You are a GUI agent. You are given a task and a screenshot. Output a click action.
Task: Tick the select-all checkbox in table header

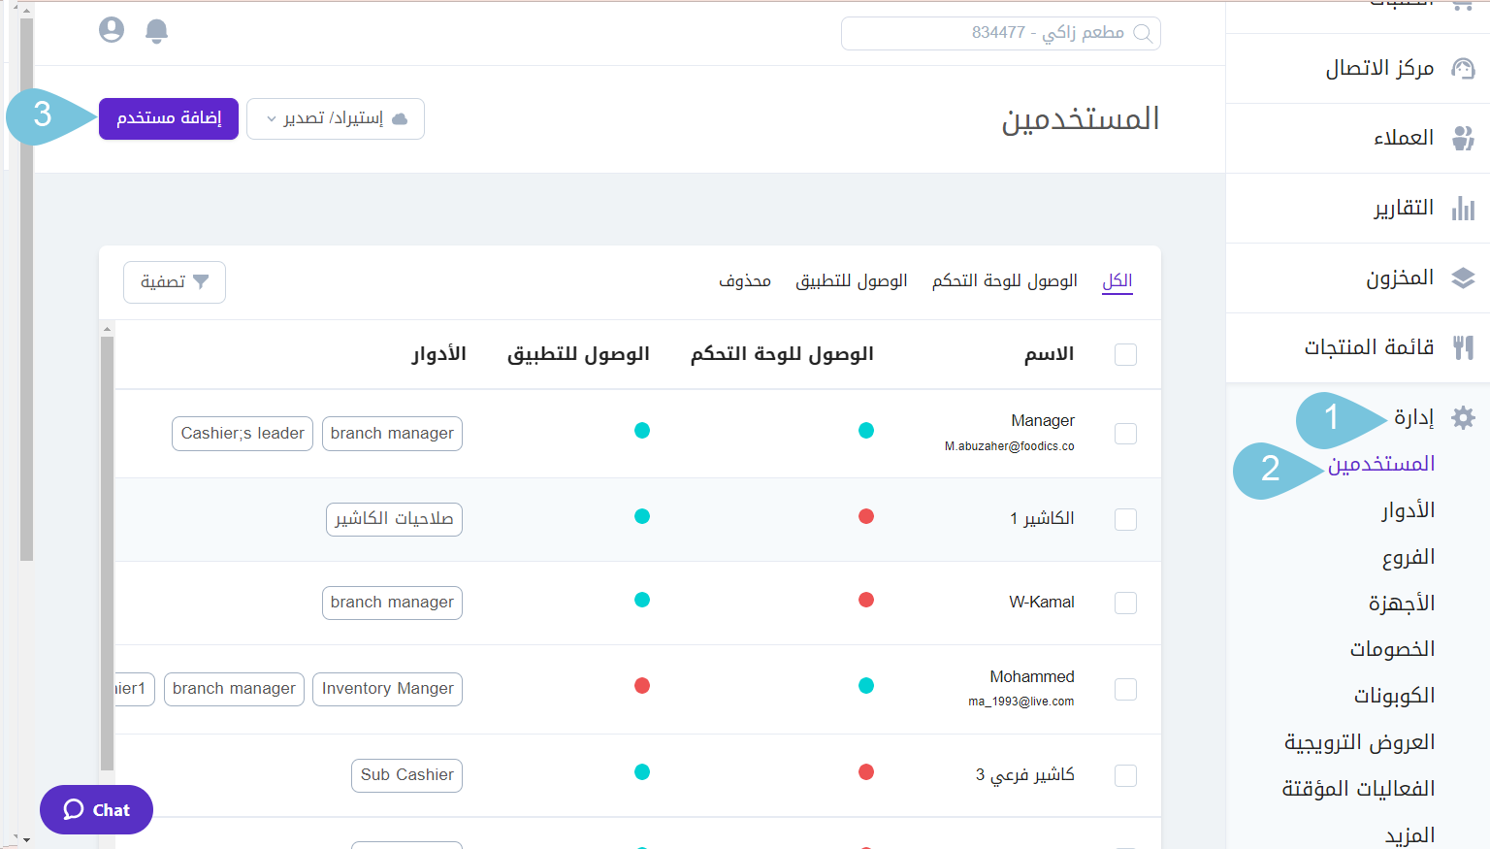1125,354
